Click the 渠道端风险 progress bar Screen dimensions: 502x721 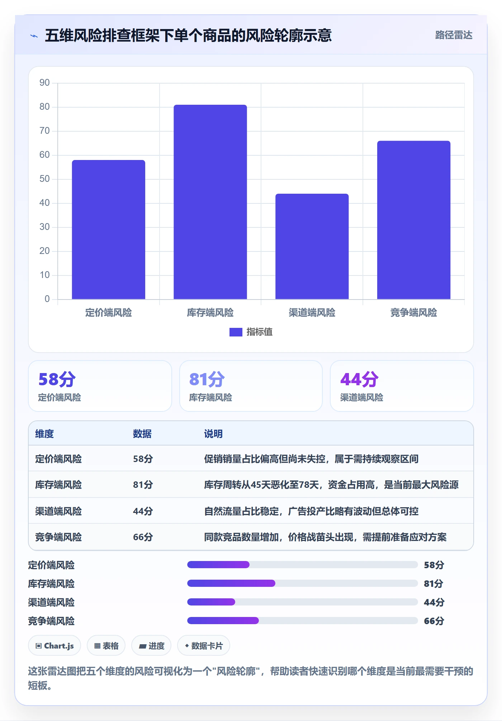click(303, 602)
